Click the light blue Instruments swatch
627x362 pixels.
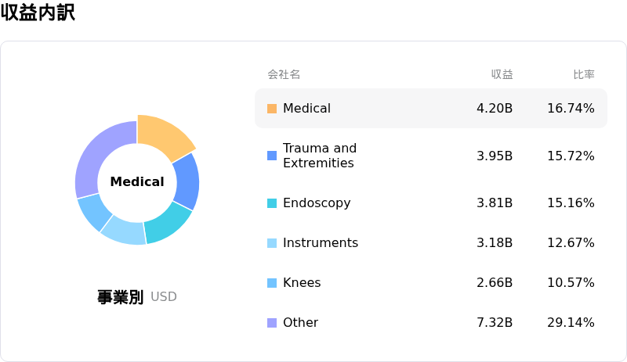click(x=272, y=243)
